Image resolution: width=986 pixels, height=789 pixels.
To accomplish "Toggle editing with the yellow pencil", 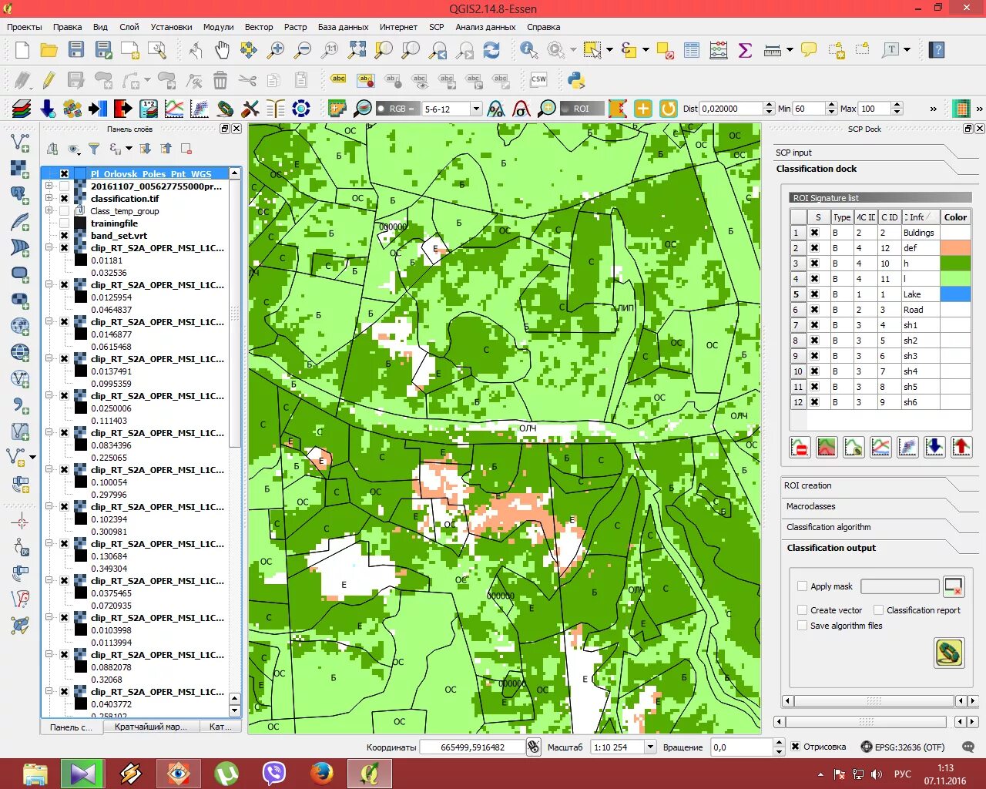I will [49, 79].
